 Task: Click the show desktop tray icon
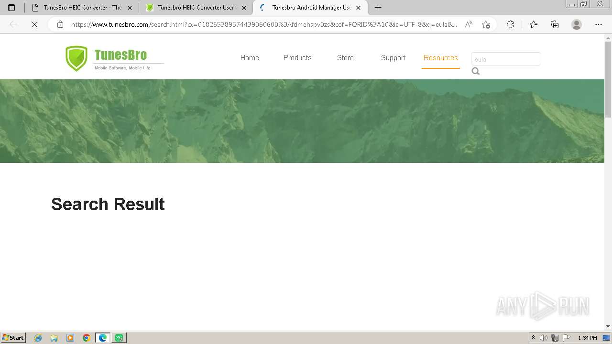(606, 338)
